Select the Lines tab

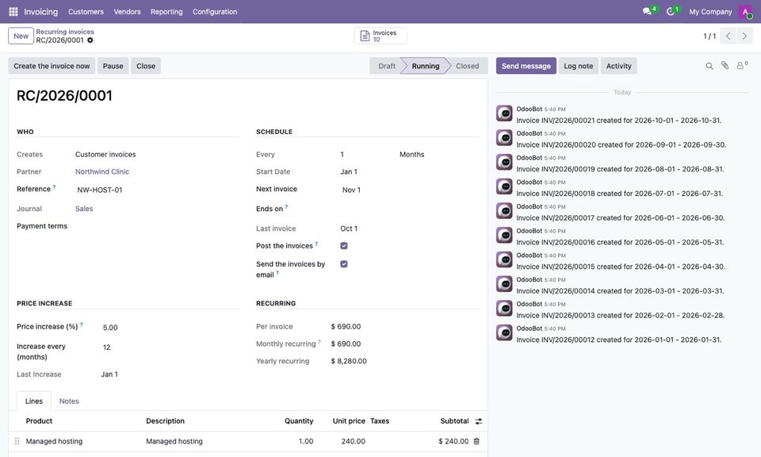(x=34, y=401)
